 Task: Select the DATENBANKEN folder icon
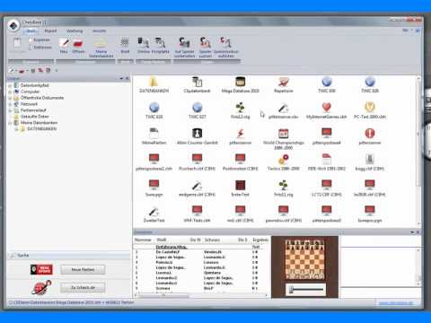click(154, 85)
